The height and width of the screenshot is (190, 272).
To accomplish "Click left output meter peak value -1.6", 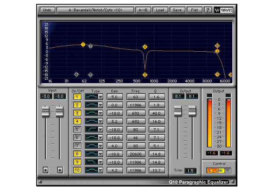I will (x=212, y=153).
